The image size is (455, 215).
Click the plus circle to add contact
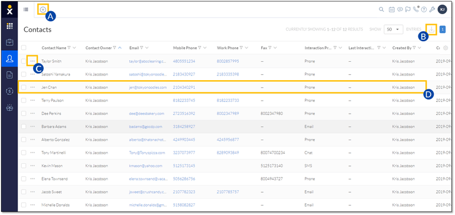43,9
